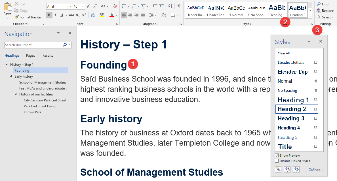Decrease font size with Shrink Font
Viewport: 337px width, 181px height.
[95, 7]
